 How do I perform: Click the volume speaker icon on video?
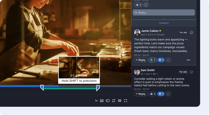coord(21,66)
